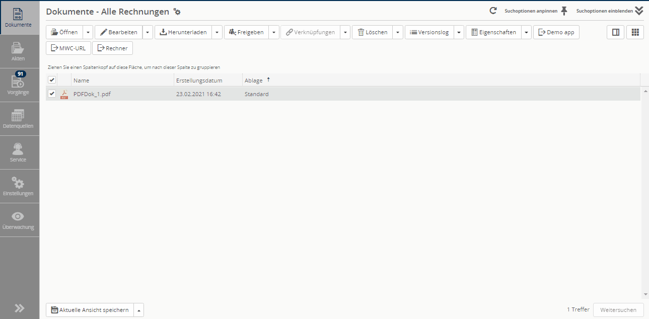Open the dropdown arrow beside Herunterladen
Image resolution: width=649 pixels, height=319 pixels.
coord(217,32)
